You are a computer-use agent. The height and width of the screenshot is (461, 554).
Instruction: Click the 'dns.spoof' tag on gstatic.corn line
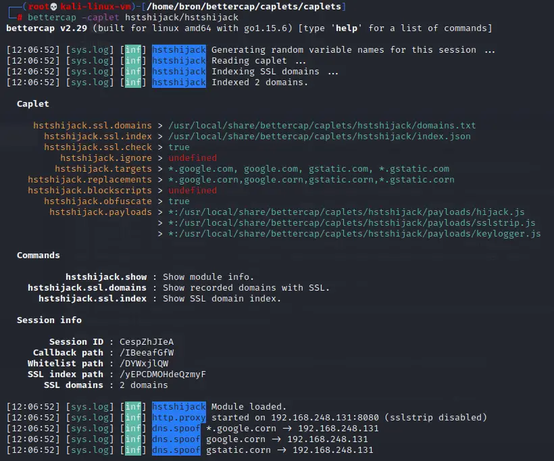(x=176, y=450)
